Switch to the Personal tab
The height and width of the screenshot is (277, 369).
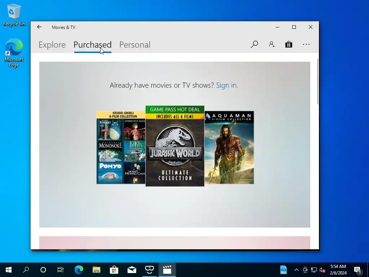(135, 45)
